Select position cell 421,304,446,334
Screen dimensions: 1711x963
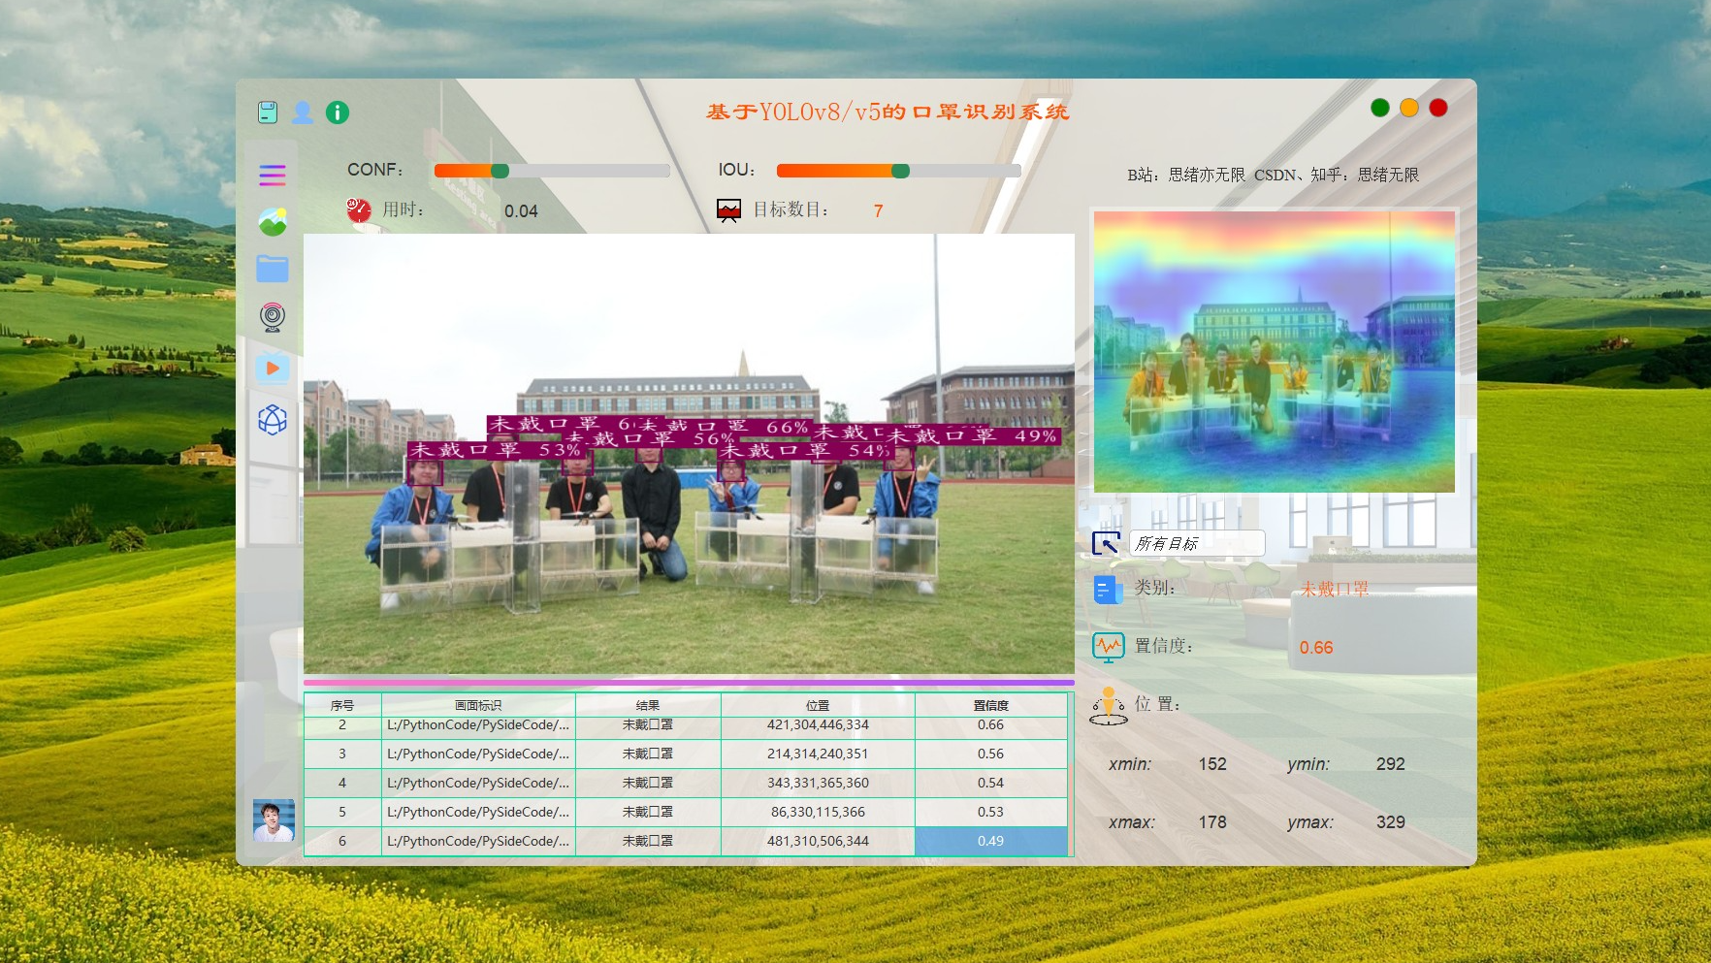(818, 725)
